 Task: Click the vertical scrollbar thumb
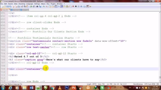tap(160, 77)
